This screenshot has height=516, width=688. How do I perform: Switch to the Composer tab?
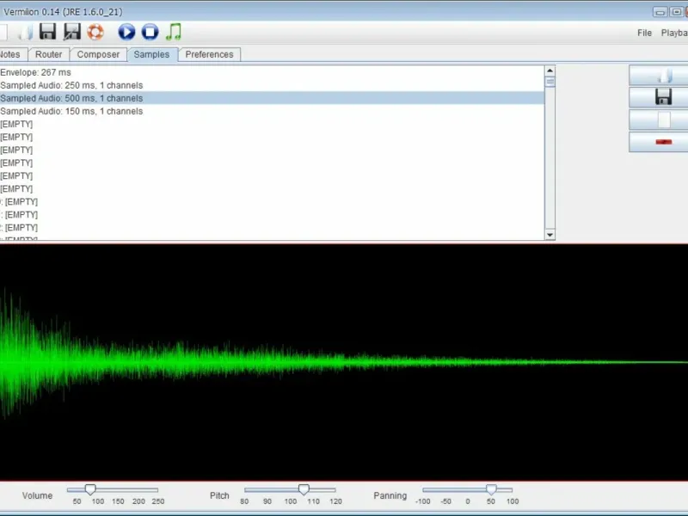coord(98,54)
